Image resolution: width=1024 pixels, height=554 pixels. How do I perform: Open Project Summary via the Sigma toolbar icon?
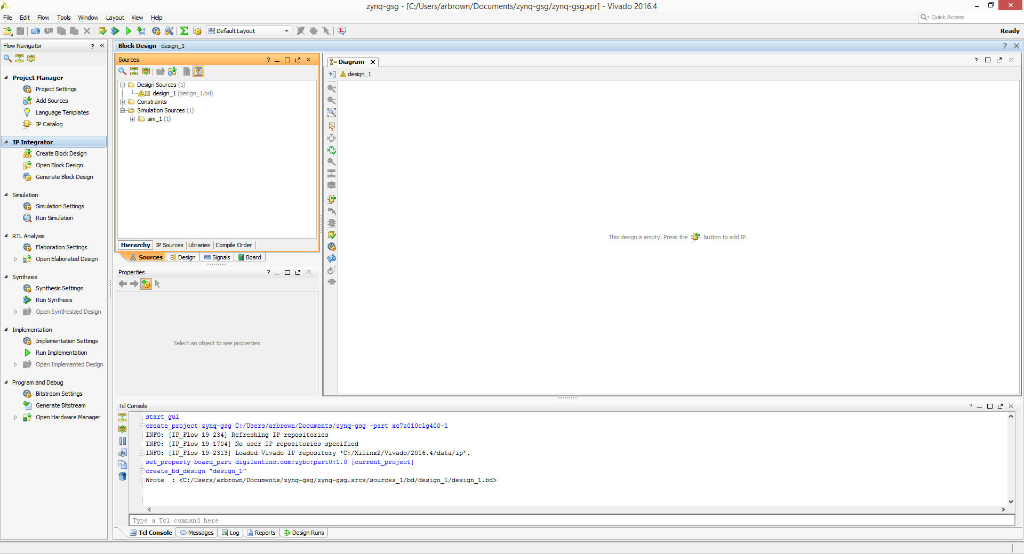[184, 31]
